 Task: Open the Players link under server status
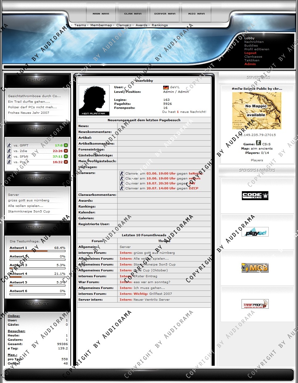coord(257,160)
